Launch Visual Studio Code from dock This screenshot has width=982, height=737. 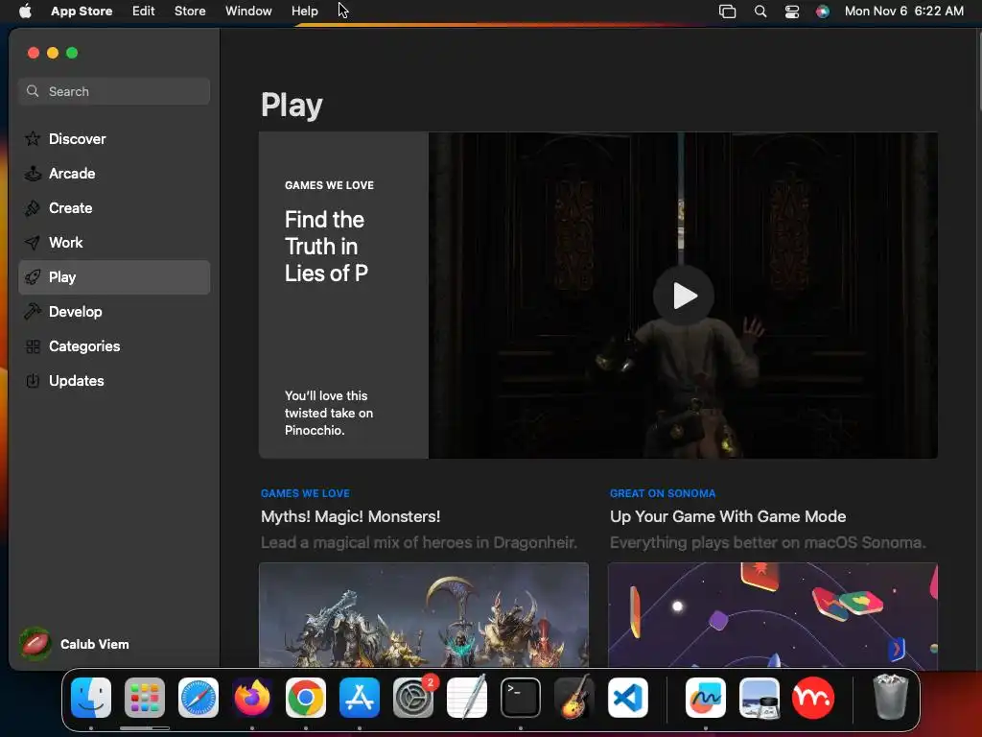[628, 698]
